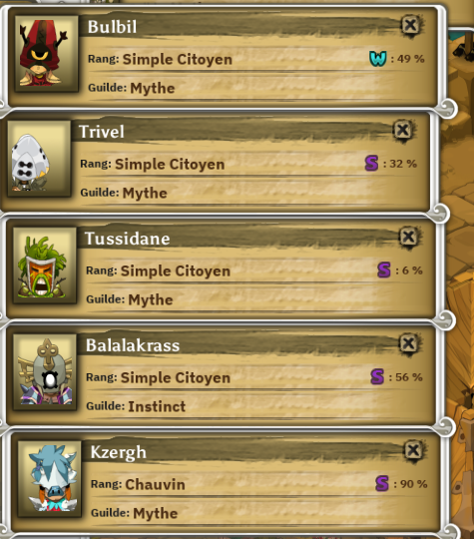Click Balalakrass's gray helmet avatar
Viewport: 474px width, 539px height.
click(x=44, y=372)
